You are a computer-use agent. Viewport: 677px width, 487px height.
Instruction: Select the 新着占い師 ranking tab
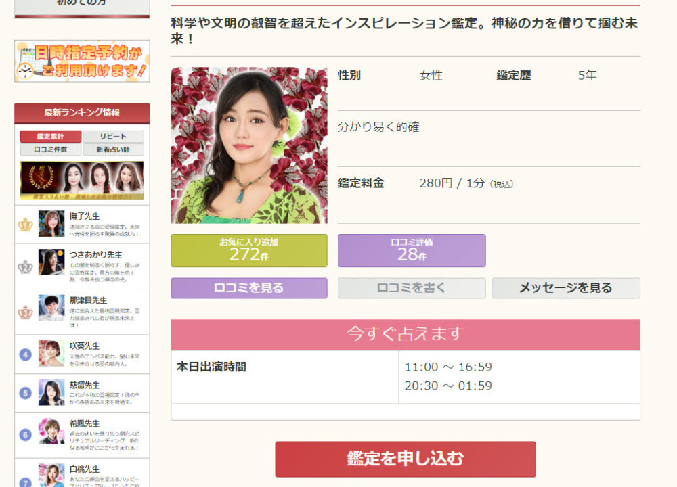pyautogui.click(x=113, y=149)
